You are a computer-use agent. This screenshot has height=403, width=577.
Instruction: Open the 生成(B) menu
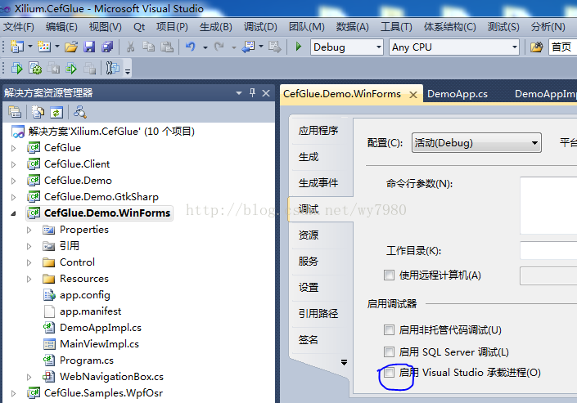215,27
